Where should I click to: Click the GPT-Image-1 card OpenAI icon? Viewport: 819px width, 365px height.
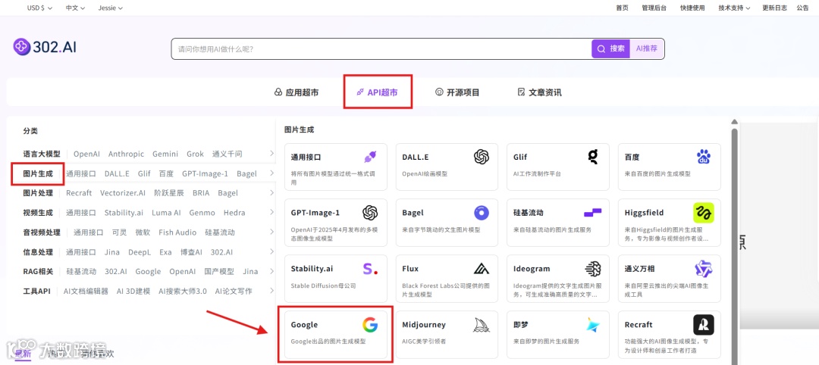pos(370,212)
